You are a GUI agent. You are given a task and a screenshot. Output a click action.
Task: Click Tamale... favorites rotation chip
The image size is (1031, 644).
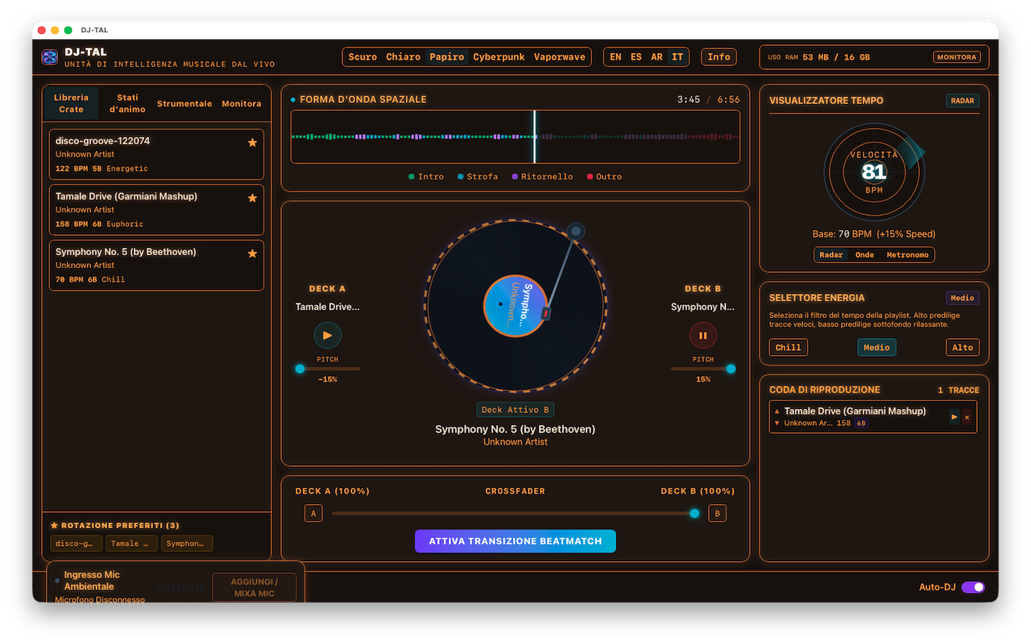(x=131, y=543)
